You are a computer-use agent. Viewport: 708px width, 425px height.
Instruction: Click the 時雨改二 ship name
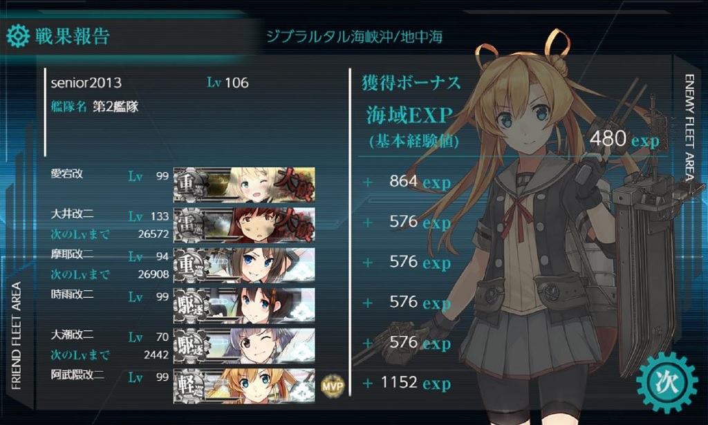pyautogui.click(x=72, y=294)
